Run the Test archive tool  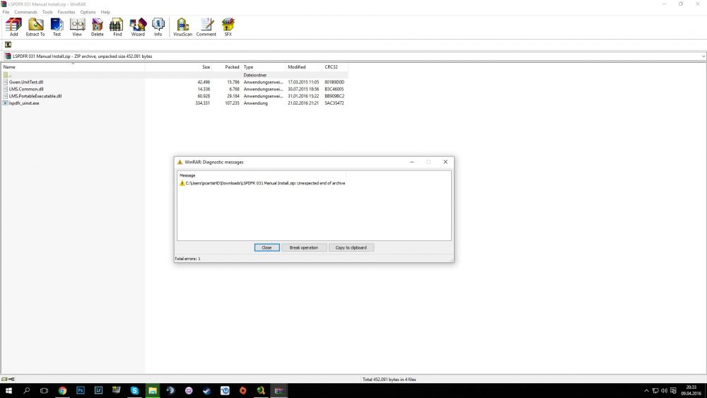57,27
